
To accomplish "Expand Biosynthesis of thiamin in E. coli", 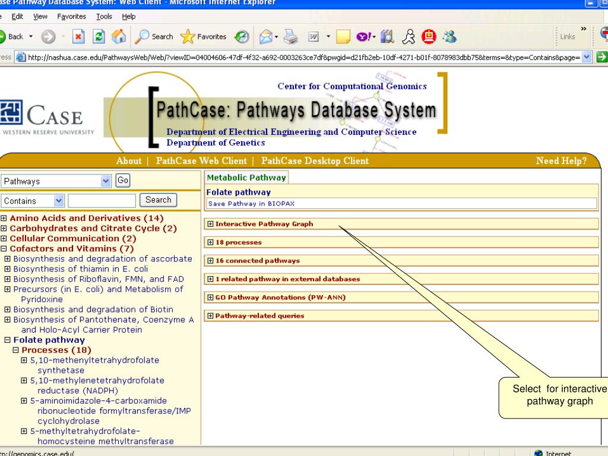I will click(7, 269).
